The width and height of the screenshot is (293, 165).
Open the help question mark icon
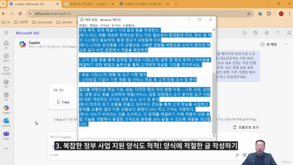[x=278, y=33]
